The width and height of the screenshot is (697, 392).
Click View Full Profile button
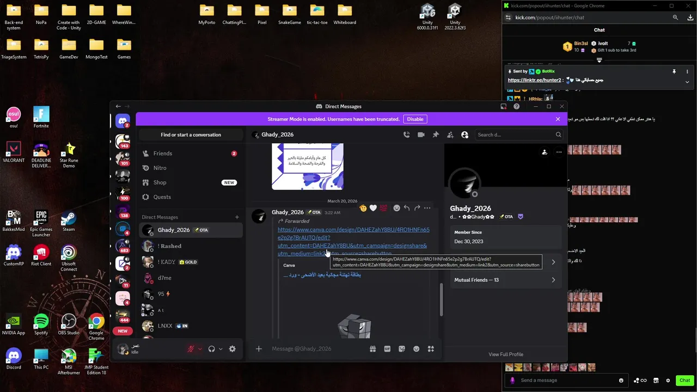(506, 354)
